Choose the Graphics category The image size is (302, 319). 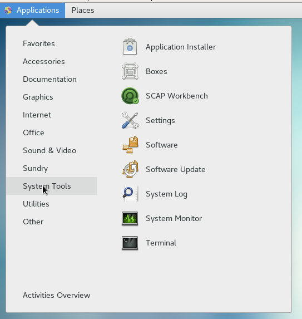click(38, 97)
